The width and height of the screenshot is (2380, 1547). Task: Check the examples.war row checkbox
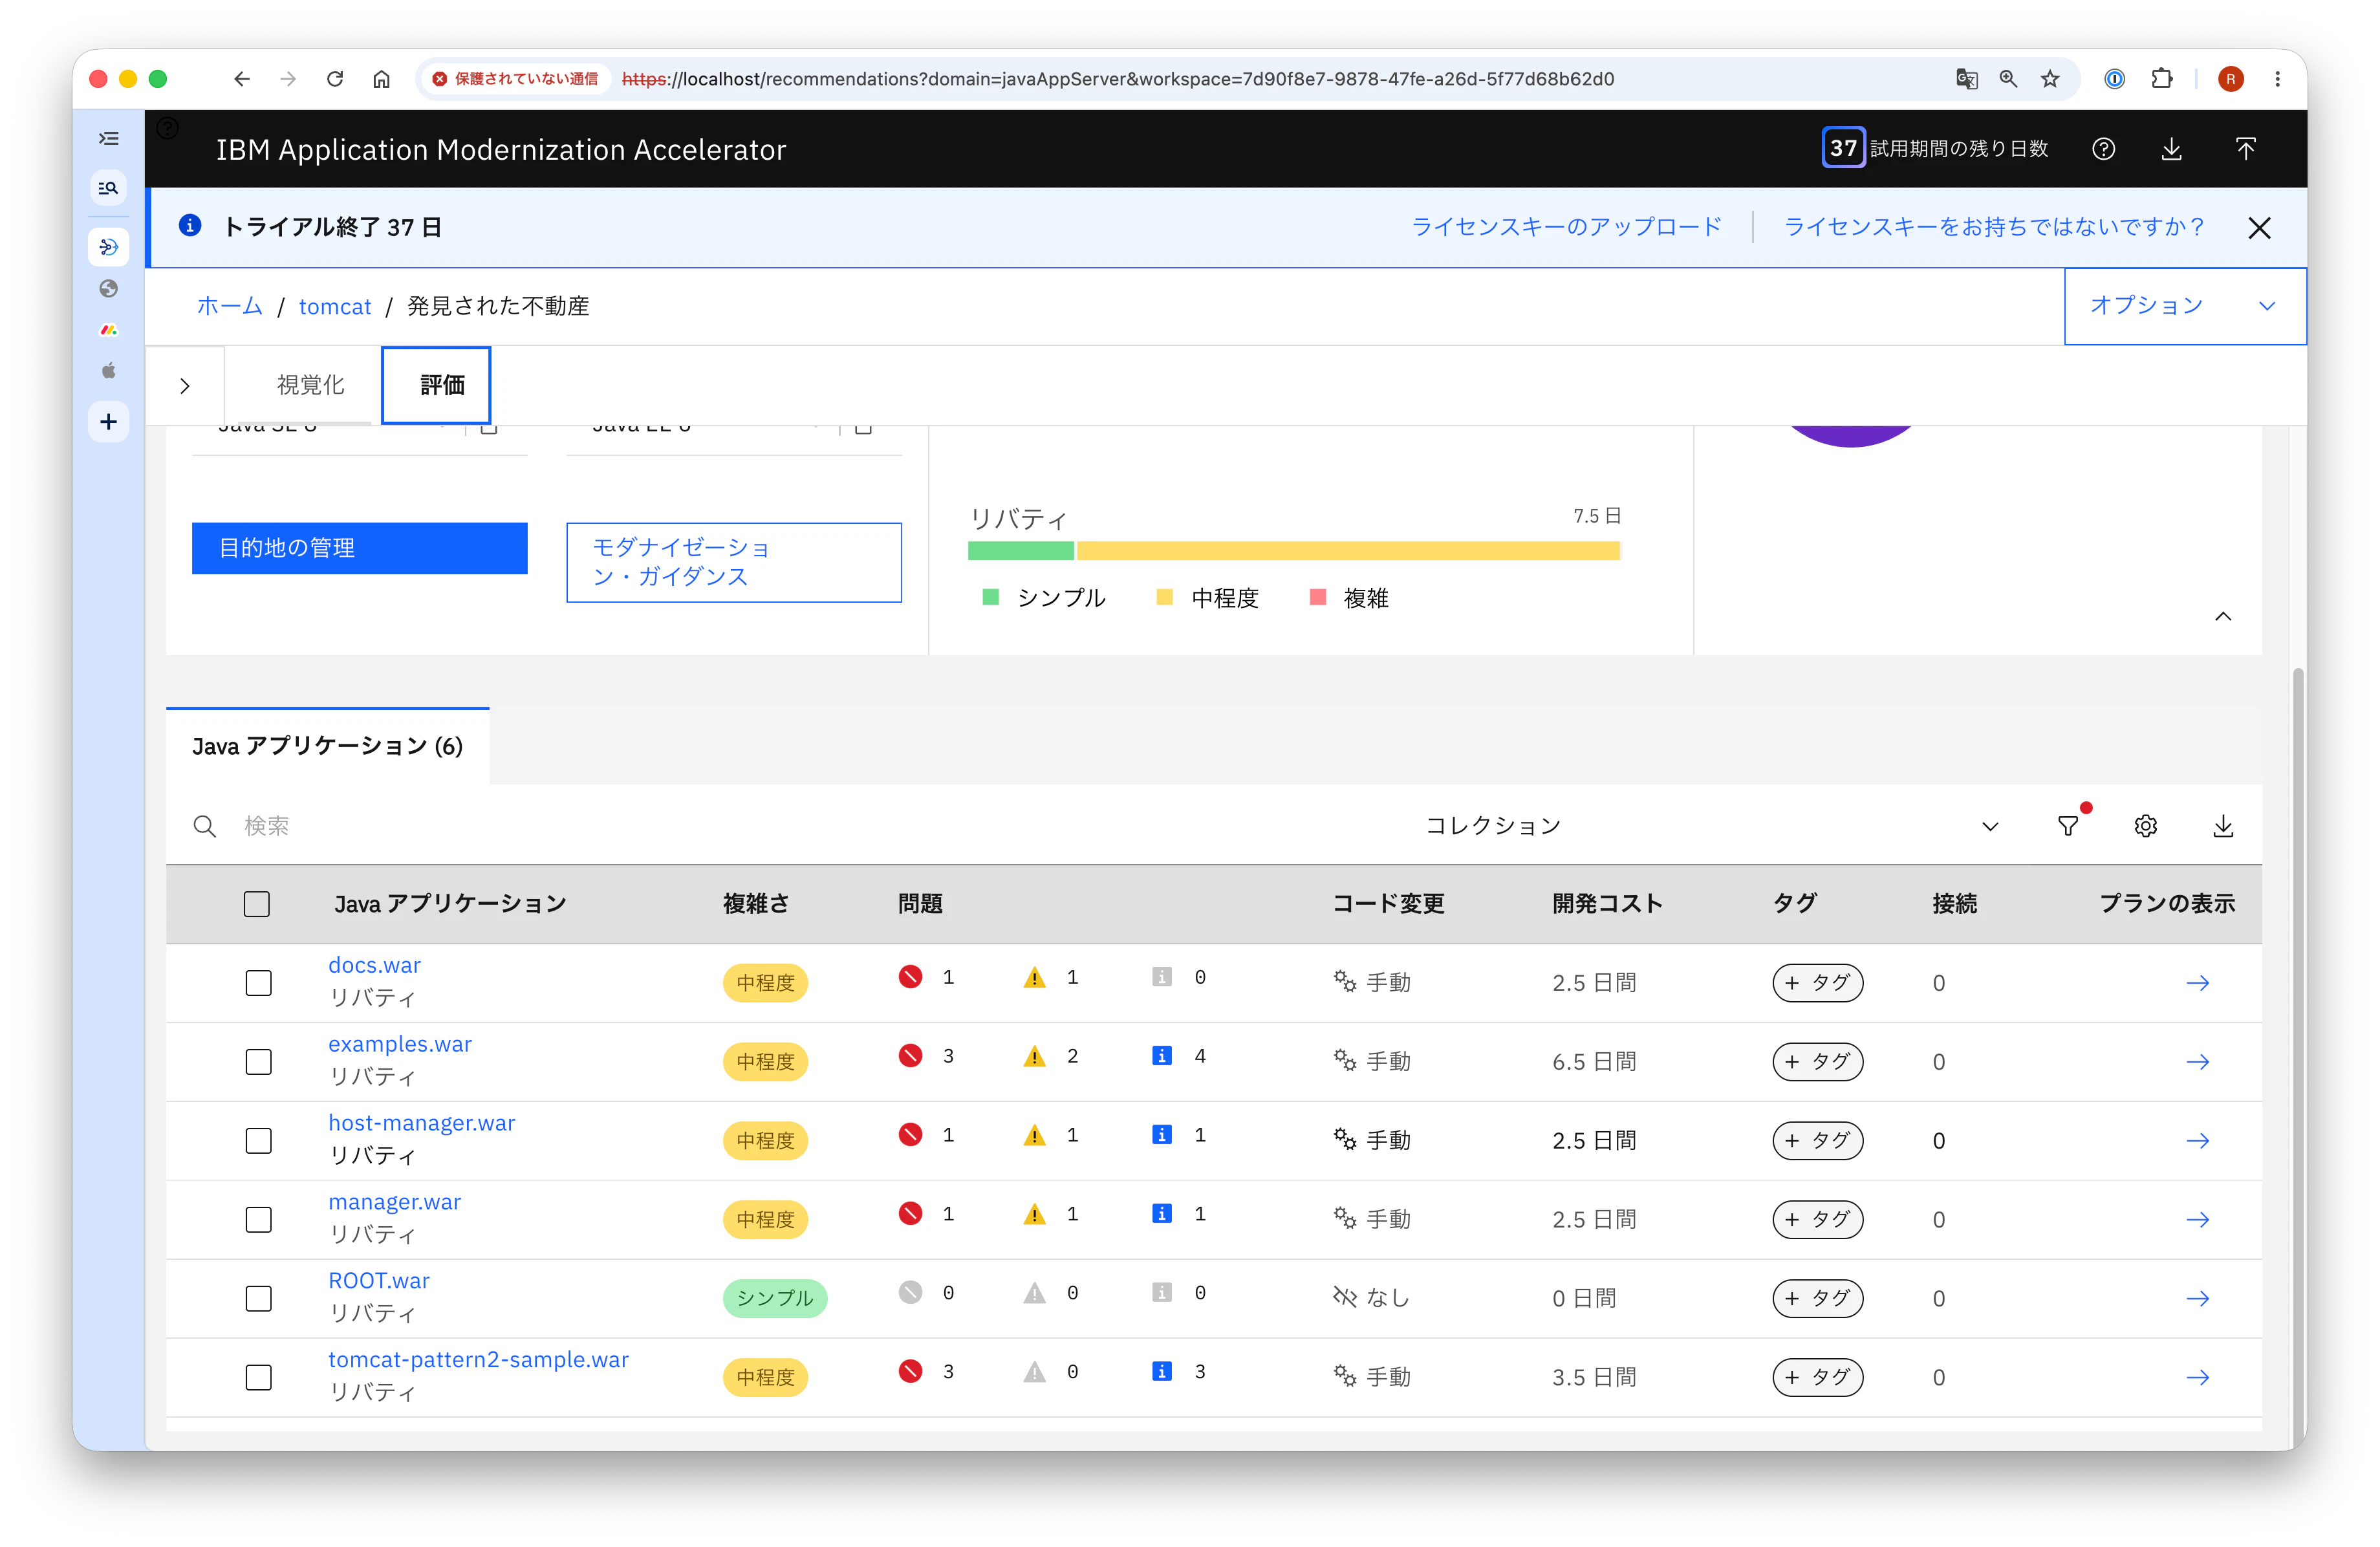point(259,1062)
